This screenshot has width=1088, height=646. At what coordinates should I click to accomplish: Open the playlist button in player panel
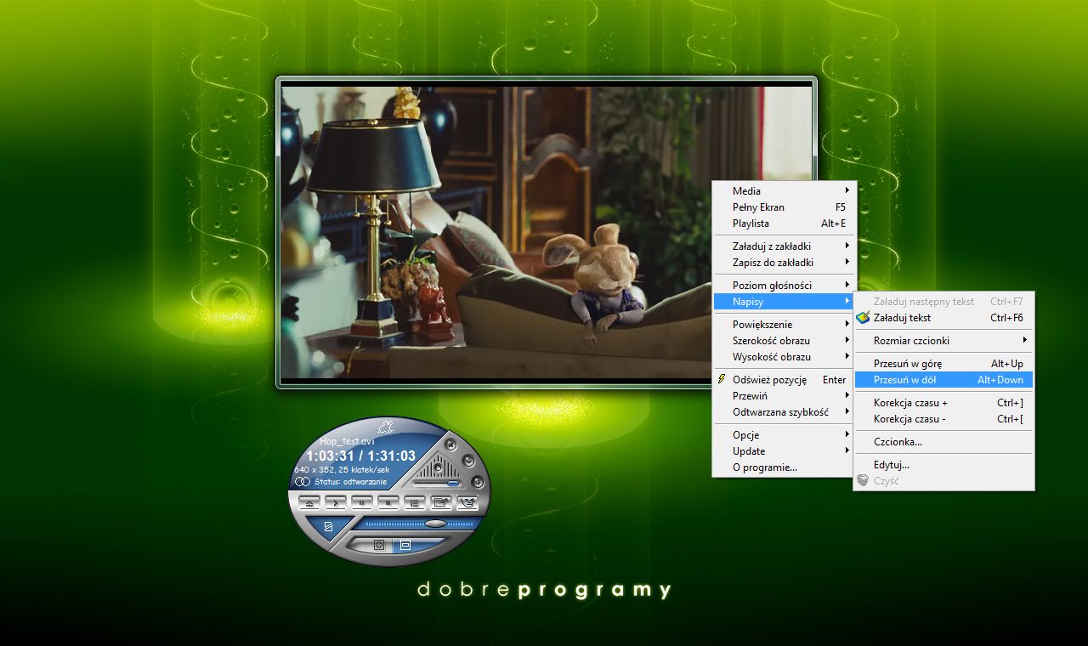(x=415, y=502)
